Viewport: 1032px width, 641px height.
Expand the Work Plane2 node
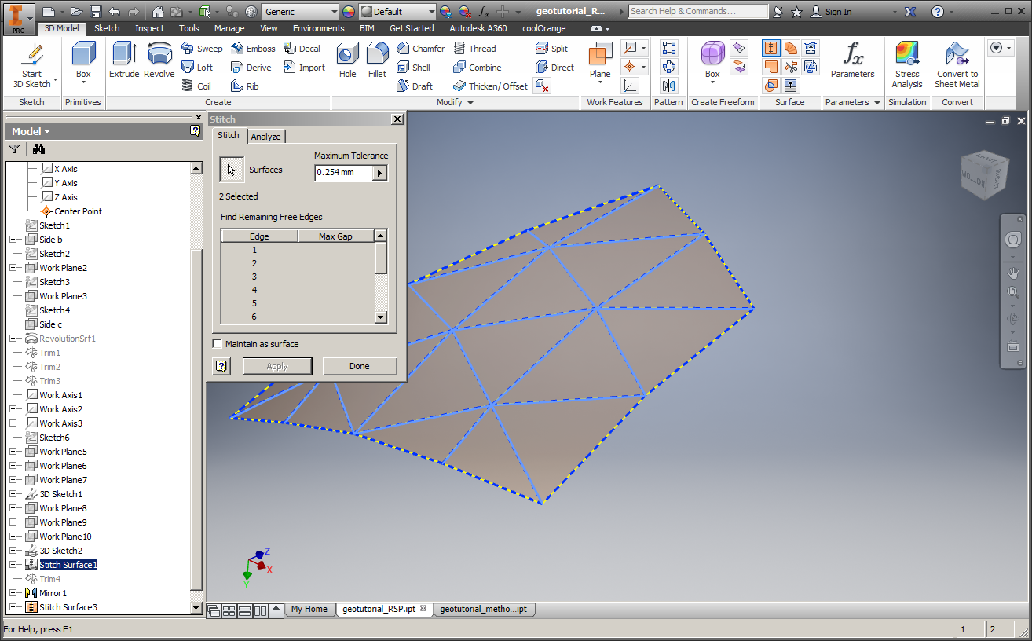[13, 268]
